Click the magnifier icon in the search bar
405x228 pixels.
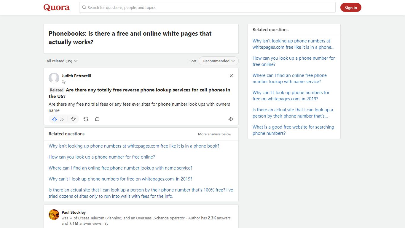pyautogui.click(x=84, y=7)
